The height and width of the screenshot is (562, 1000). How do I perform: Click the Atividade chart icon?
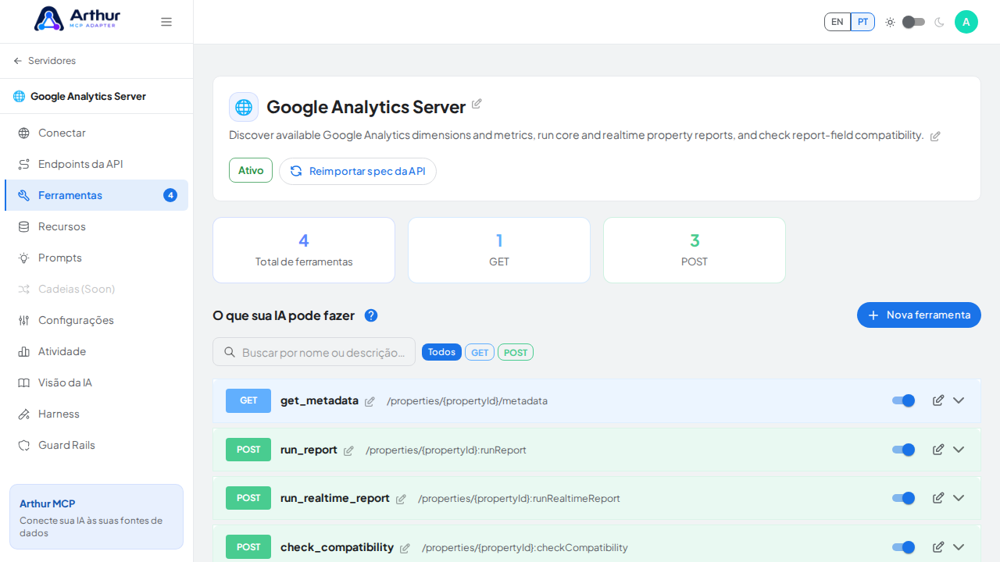pos(24,351)
